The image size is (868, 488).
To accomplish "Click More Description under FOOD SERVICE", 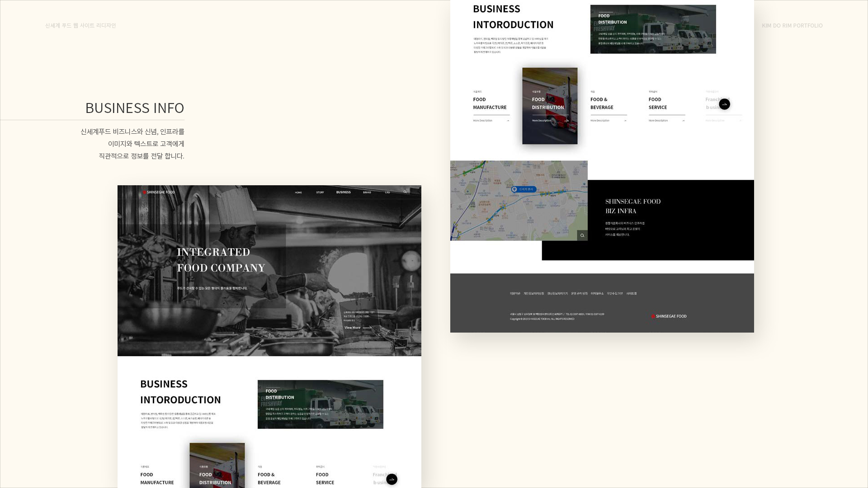I will (x=667, y=121).
